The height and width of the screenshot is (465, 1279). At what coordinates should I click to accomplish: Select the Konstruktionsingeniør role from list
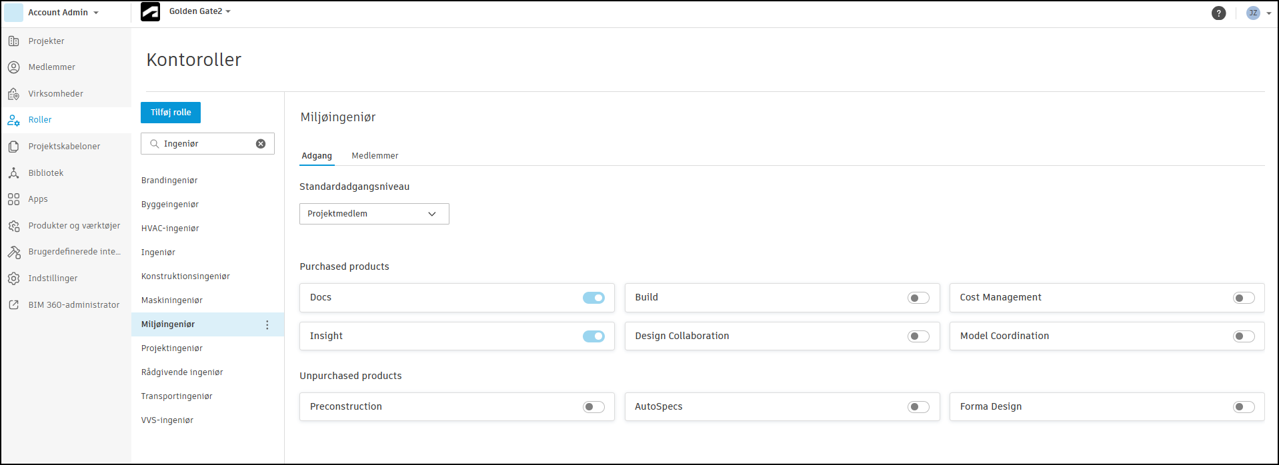pyautogui.click(x=185, y=276)
